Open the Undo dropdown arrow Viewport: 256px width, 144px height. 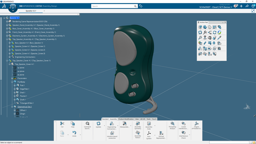click(80, 135)
